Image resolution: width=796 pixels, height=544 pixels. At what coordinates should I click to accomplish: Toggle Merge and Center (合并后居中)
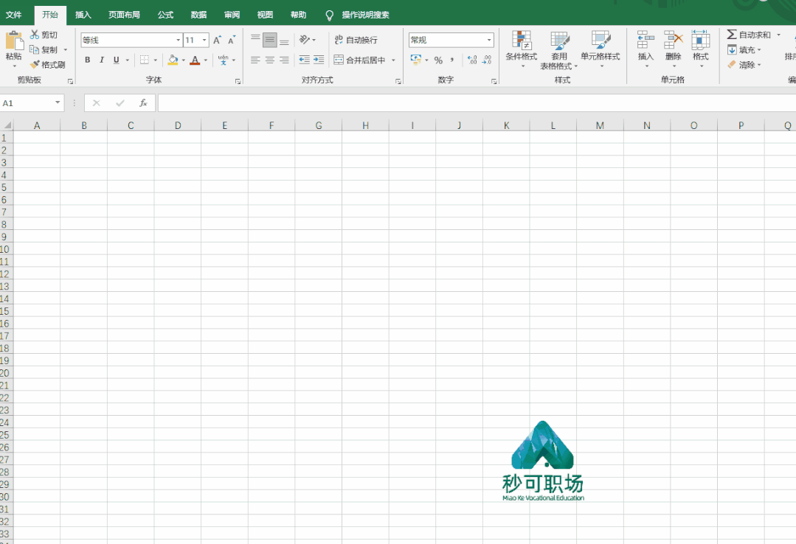[x=359, y=60]
